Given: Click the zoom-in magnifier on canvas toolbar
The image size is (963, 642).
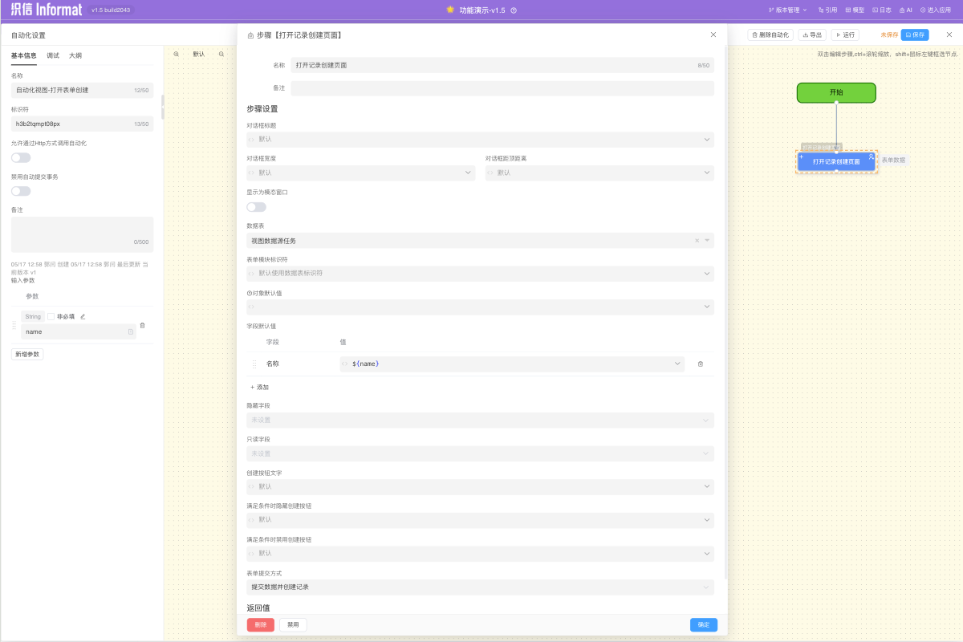Looking at the screenshot, I should point(177,54).
